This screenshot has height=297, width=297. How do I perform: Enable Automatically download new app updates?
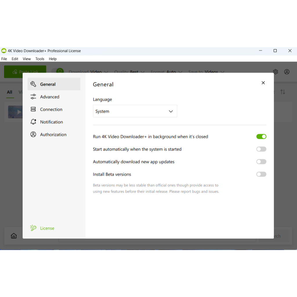261,162
